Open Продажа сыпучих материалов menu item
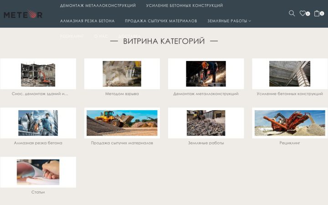 click(x=161, y=21)
